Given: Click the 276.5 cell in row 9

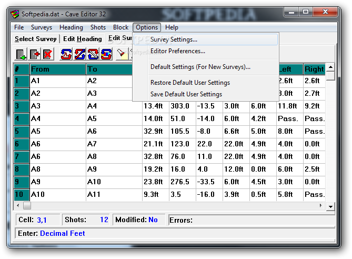Looking at the screenshot, I should 182,182.
